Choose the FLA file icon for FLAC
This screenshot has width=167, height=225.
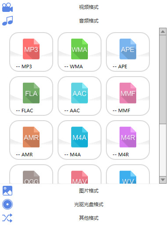pos(31,93)
